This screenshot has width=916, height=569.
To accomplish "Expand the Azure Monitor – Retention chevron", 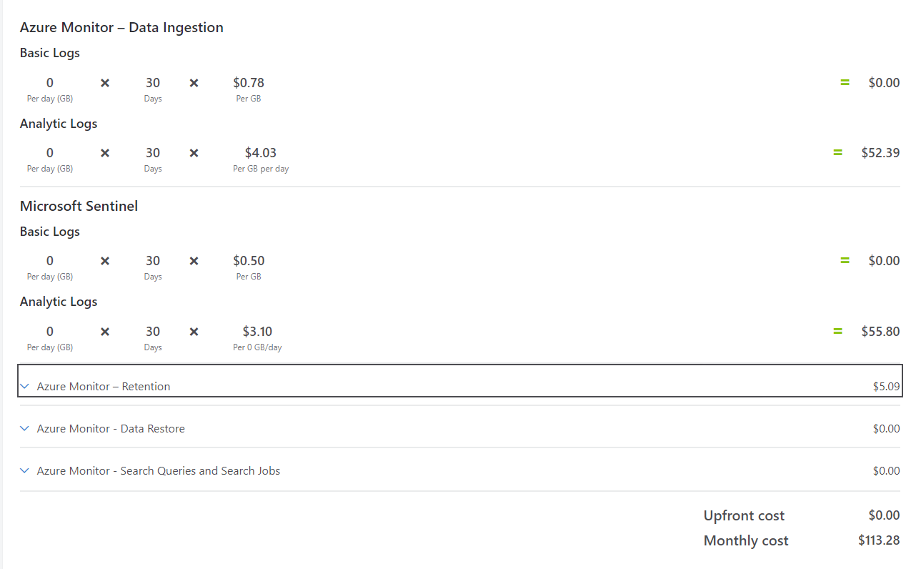I will tap(24, 386).
